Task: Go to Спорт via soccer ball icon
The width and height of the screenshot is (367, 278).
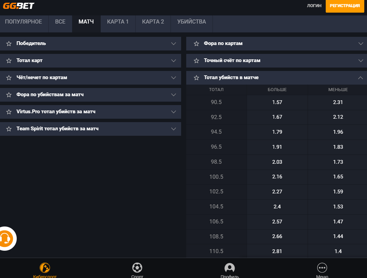Action: pos(137,267)
